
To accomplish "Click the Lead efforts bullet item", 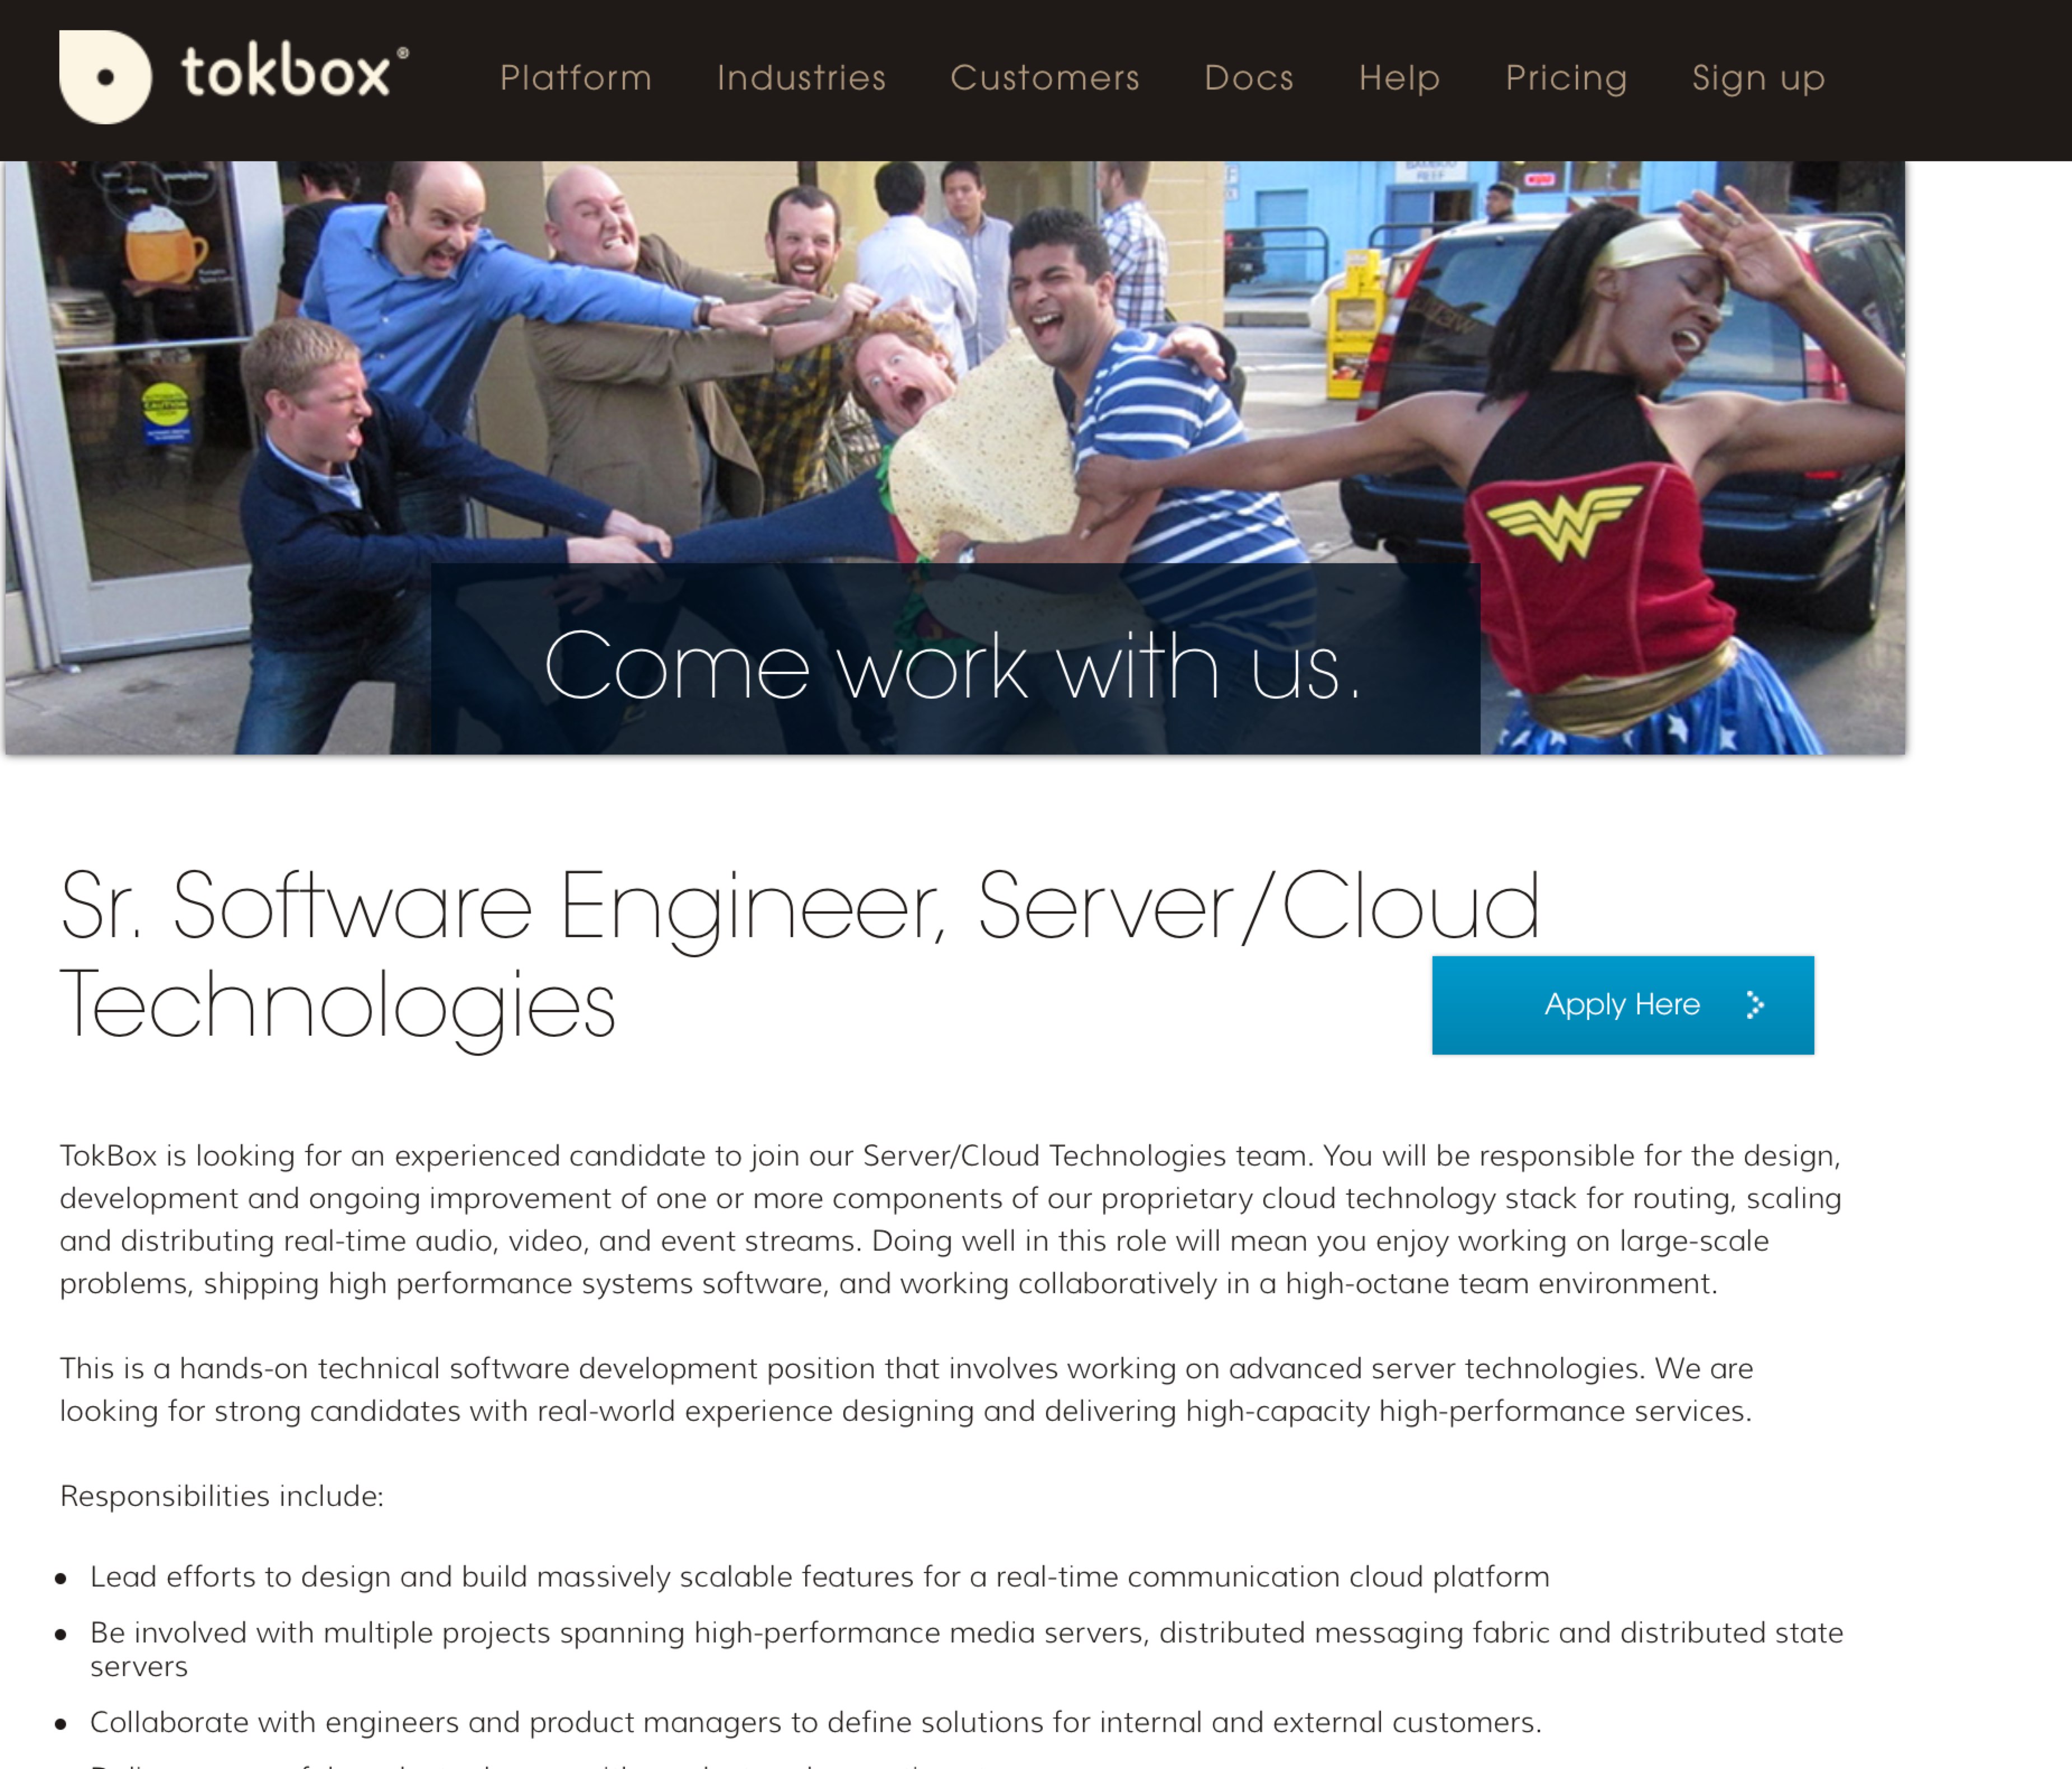I will click(x=819, y=1577).
